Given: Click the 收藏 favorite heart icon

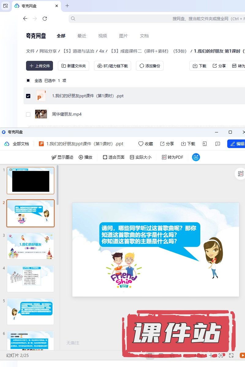Looking at the screenshot, I should tap(145, 144).
